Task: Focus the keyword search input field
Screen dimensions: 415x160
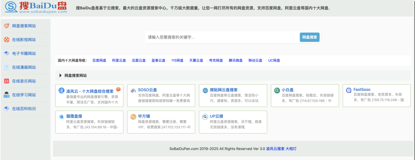Action: point(222,37)
